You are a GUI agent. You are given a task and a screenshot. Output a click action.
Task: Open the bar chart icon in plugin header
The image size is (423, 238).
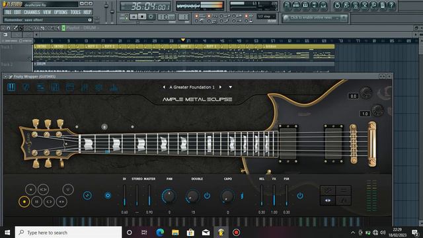(x=114, y=87)
